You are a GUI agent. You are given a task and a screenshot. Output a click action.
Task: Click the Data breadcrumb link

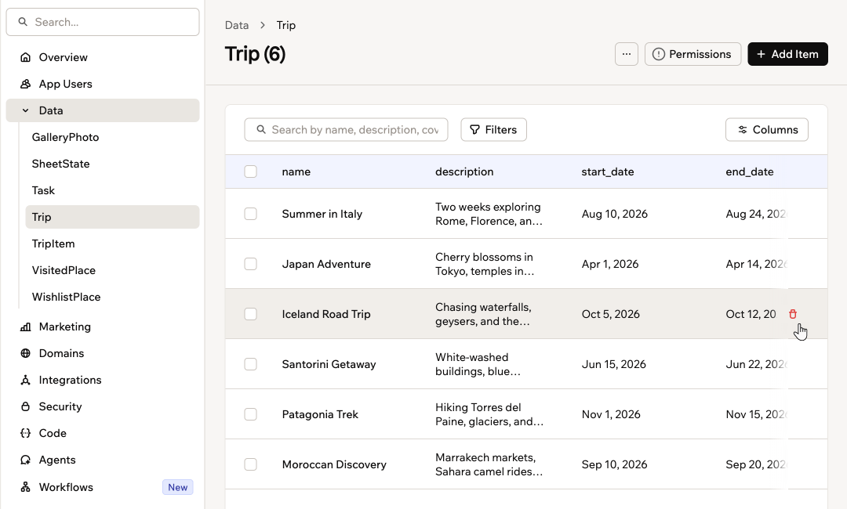[x=237, y=25]
